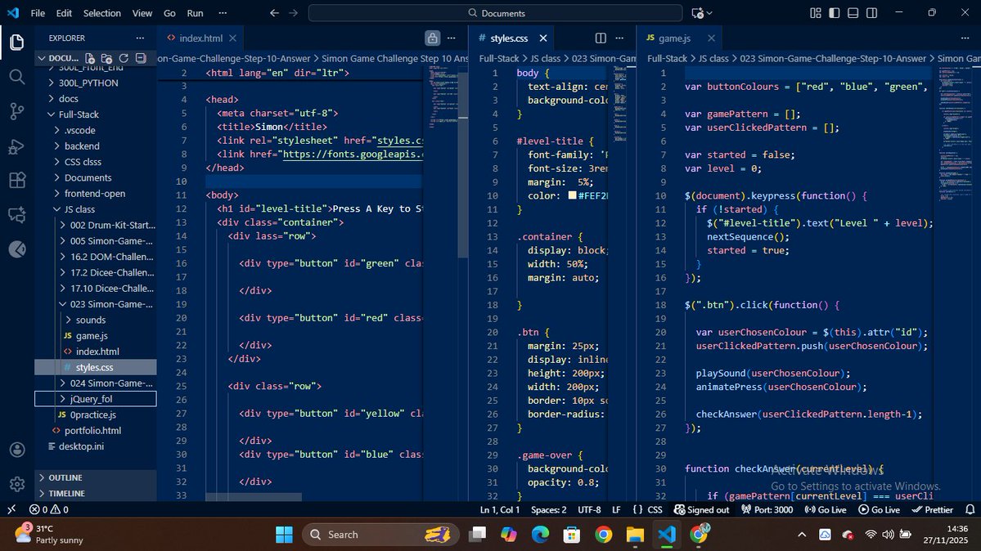
Task: Open the Run menu
Action: pos(194,13)
